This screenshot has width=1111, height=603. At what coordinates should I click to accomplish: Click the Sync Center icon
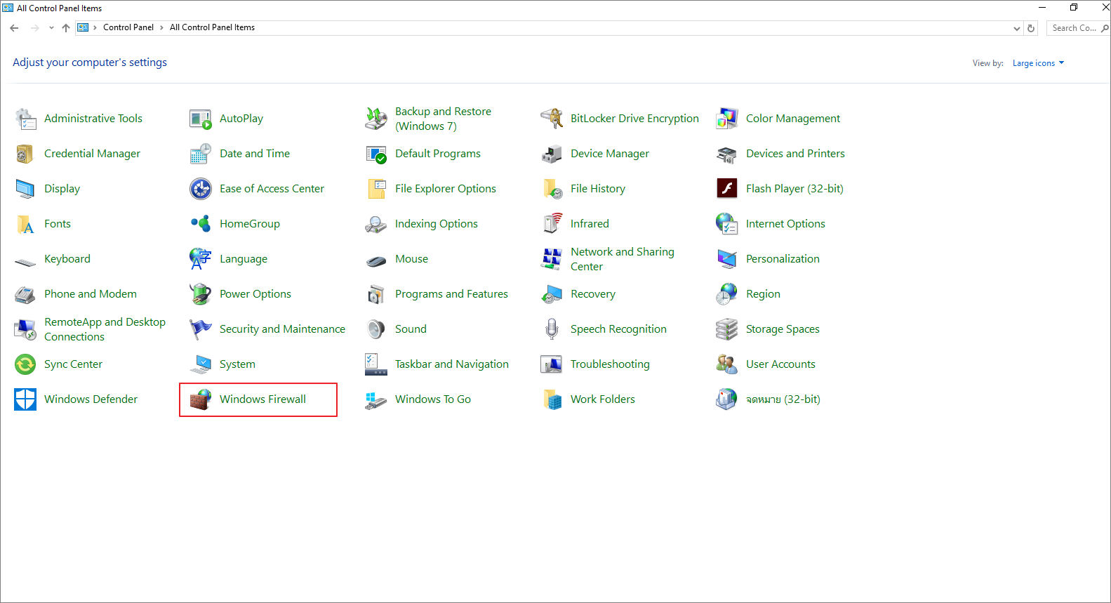click(x=25, y=364)
